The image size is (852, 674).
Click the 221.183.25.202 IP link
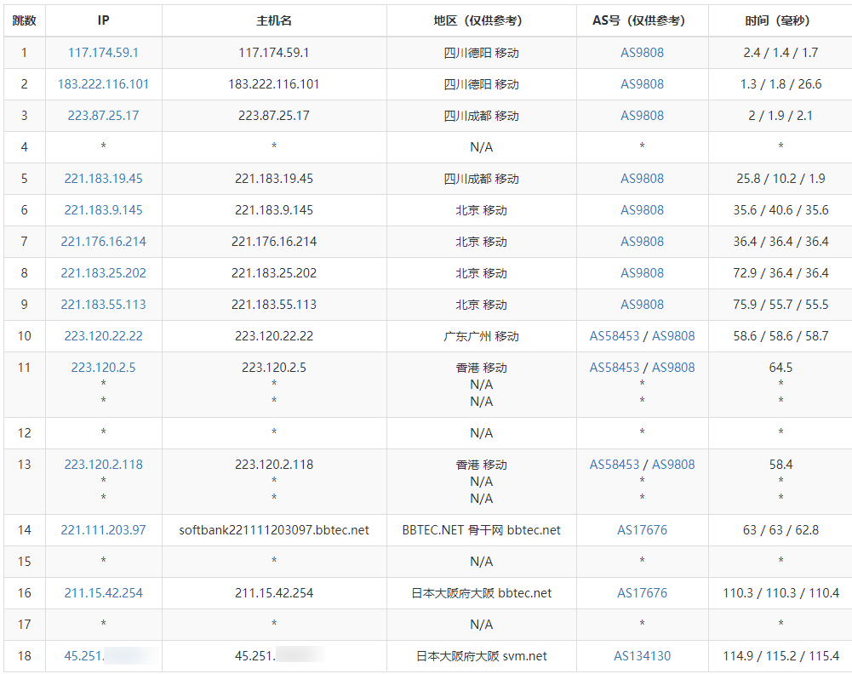[103, 273]
